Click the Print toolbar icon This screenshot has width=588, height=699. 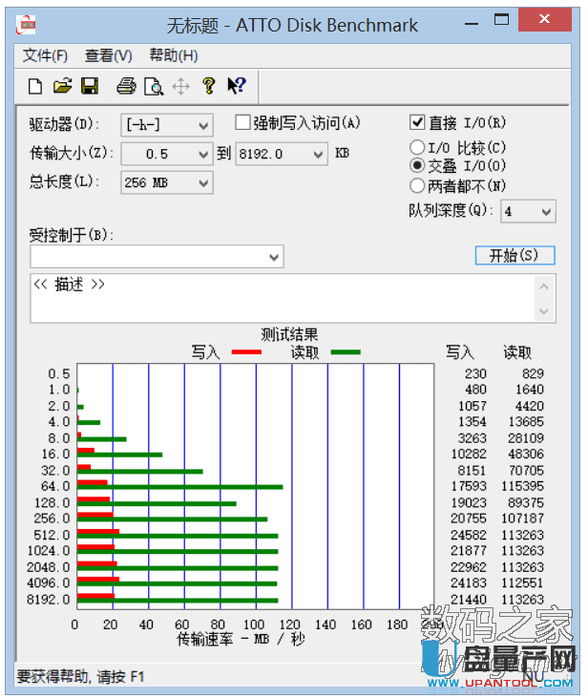tap(126, 87)
